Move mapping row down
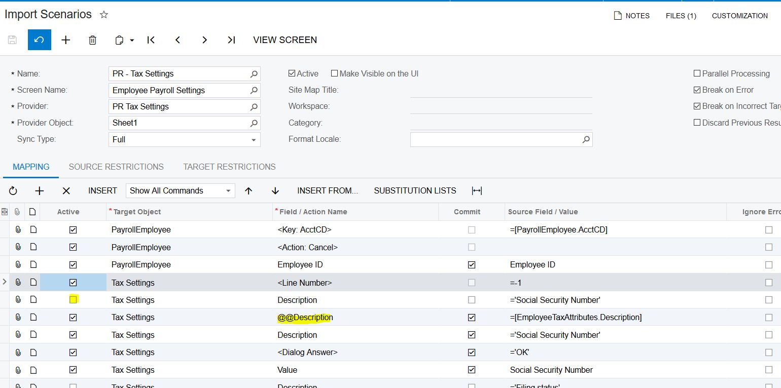Screen dimensions: 781x388 [x=275, y=191]
